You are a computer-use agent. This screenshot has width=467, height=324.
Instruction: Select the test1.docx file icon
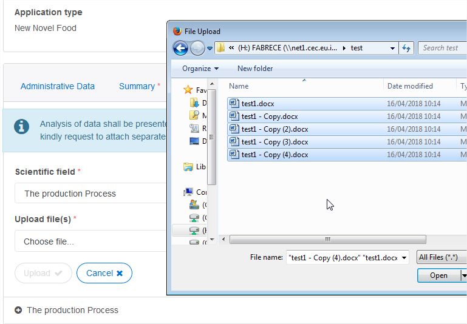click(x=234, y=104)
